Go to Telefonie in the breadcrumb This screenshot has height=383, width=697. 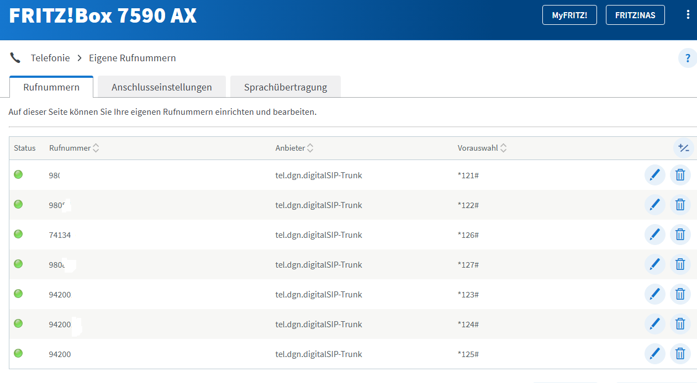tap(50, 58)
